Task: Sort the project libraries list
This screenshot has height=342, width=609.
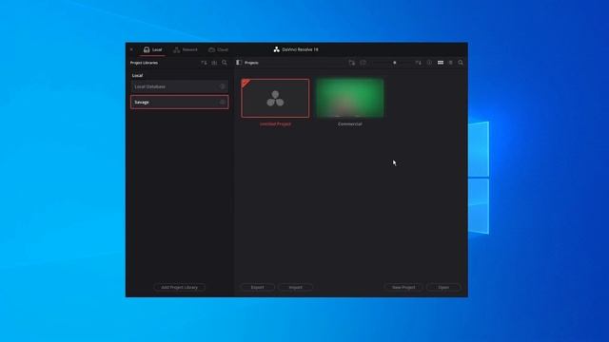Action: pyautogui.click(x=204, y=63)
